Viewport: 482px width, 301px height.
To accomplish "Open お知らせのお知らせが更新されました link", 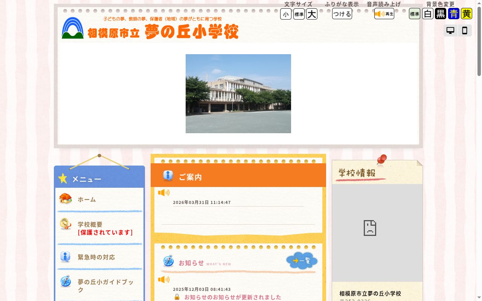I will pos(233,297).
